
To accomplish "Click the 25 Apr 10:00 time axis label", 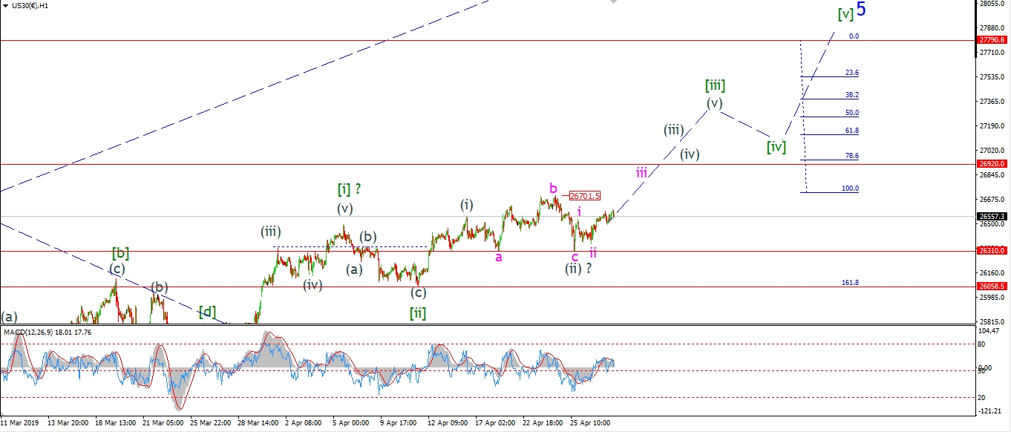I will pos(591,423).
